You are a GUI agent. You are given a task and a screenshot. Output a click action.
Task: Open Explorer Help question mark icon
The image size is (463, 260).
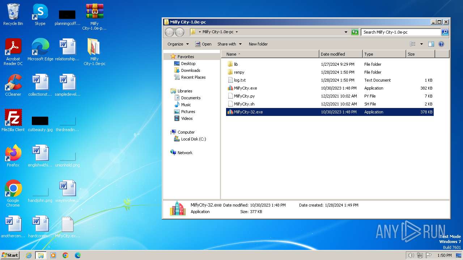click(441, 44)
